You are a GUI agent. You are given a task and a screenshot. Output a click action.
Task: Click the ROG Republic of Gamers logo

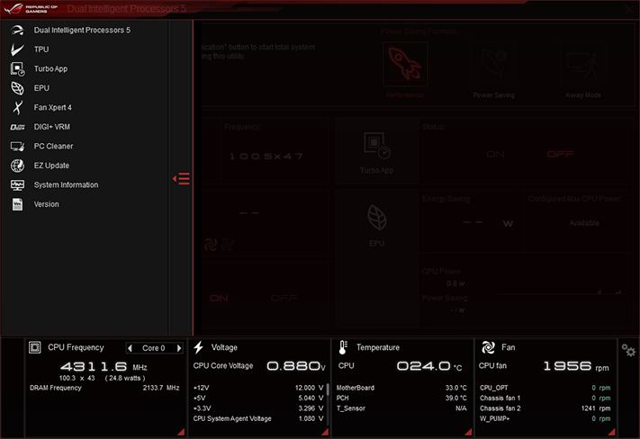point(32,9)
